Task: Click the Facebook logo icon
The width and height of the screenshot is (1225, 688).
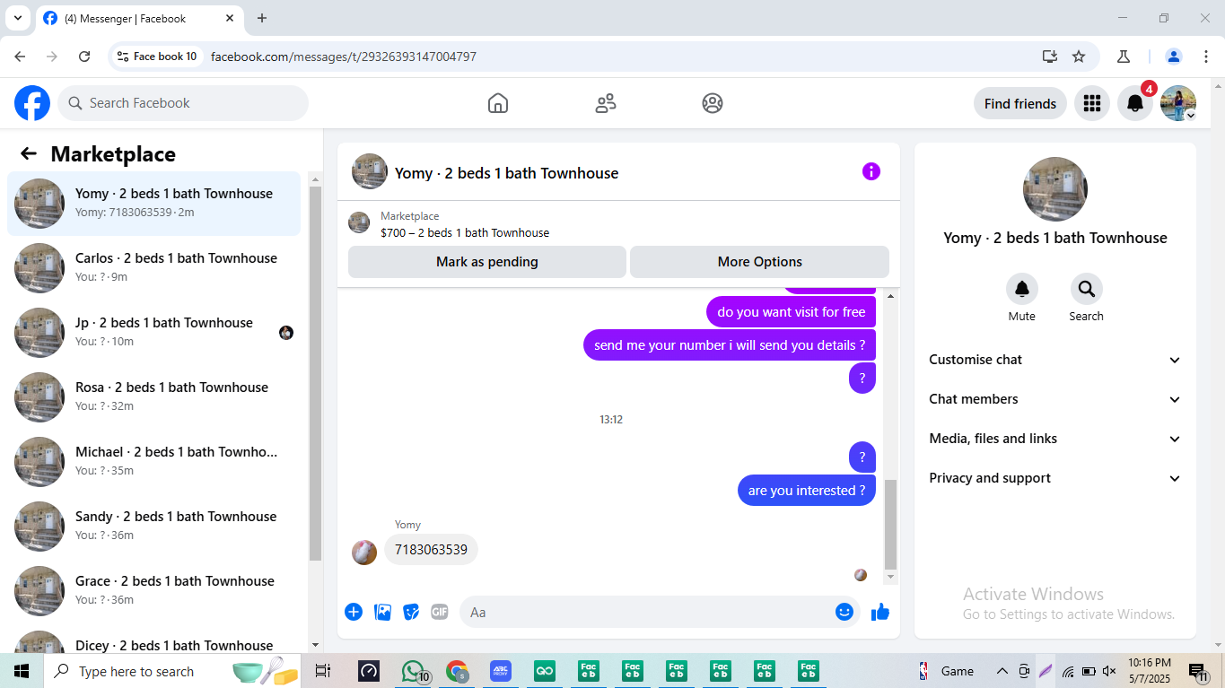Action: point(32,103)
